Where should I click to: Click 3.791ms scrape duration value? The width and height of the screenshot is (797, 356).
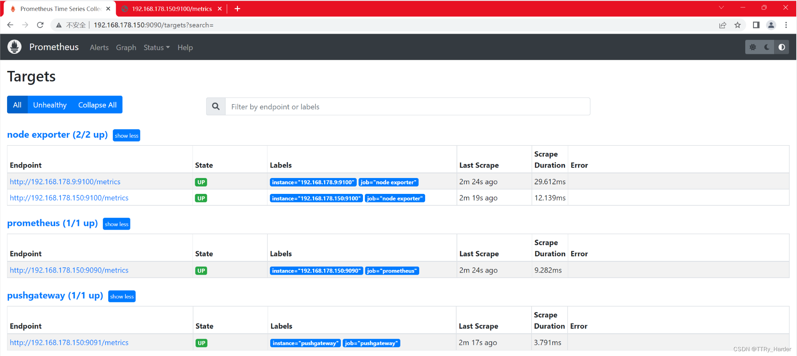[547, 343]
